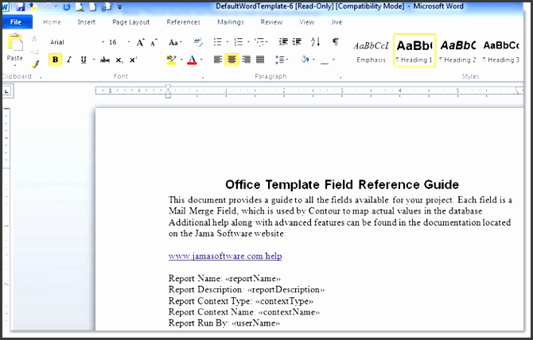Image resolution: width=533 pixels, height=340 pixels.
Task: Select Align Text Right
Action: pos(246,60)
